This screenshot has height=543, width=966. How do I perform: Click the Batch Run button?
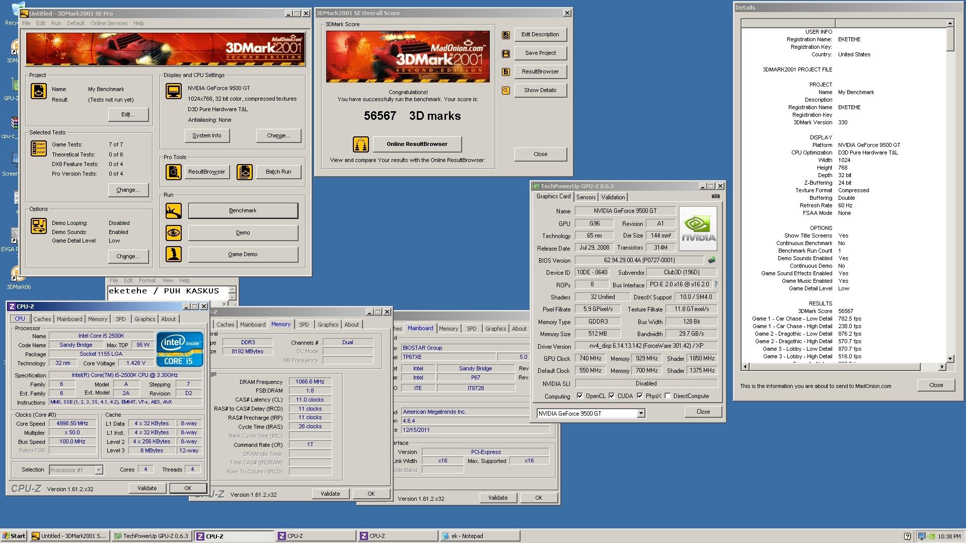[278, 172]
